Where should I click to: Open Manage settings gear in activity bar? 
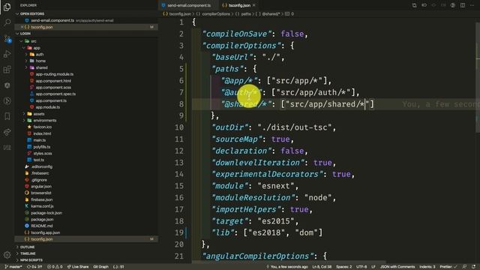[x=7, y=255]
